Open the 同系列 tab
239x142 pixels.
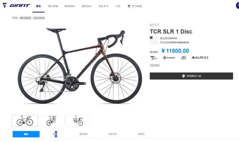(x=141, y=134)
